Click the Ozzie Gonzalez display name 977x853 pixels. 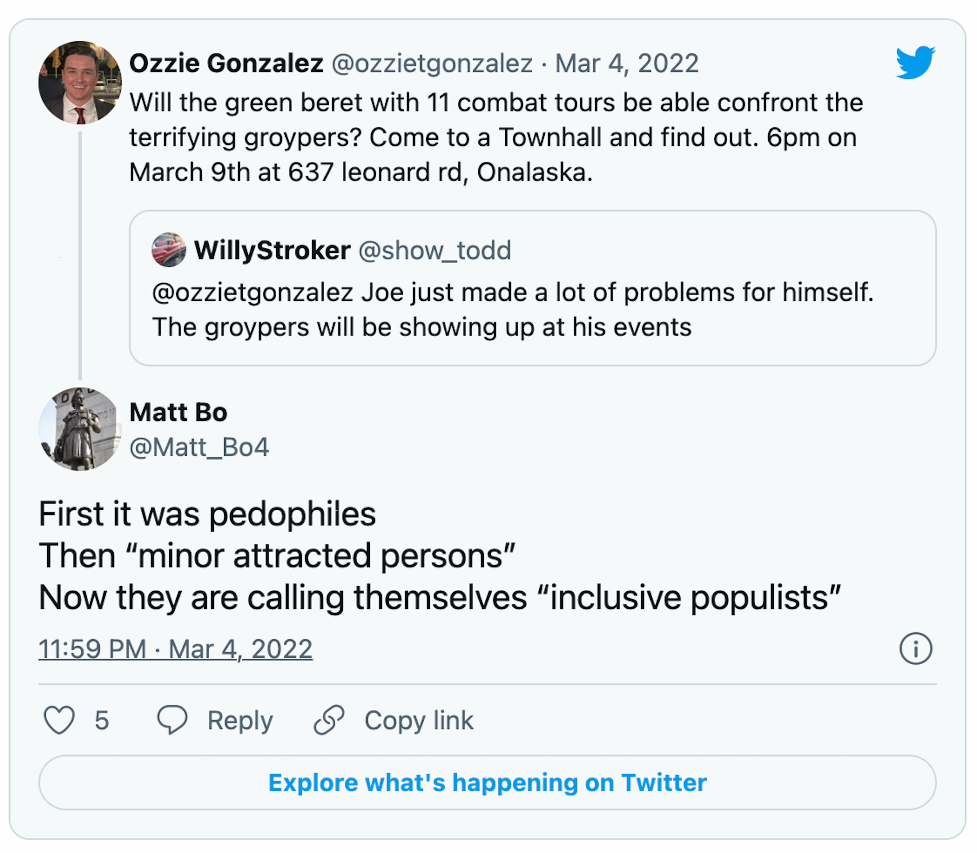pos(226,63)
